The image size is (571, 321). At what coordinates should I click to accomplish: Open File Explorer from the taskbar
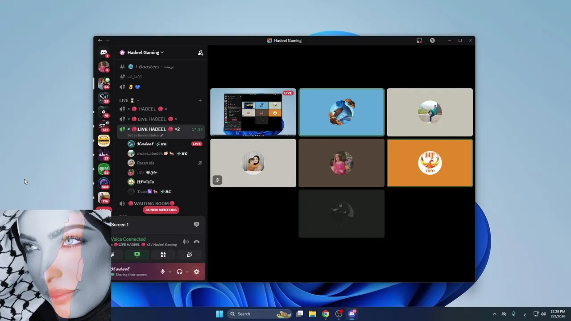pos(313,314)
